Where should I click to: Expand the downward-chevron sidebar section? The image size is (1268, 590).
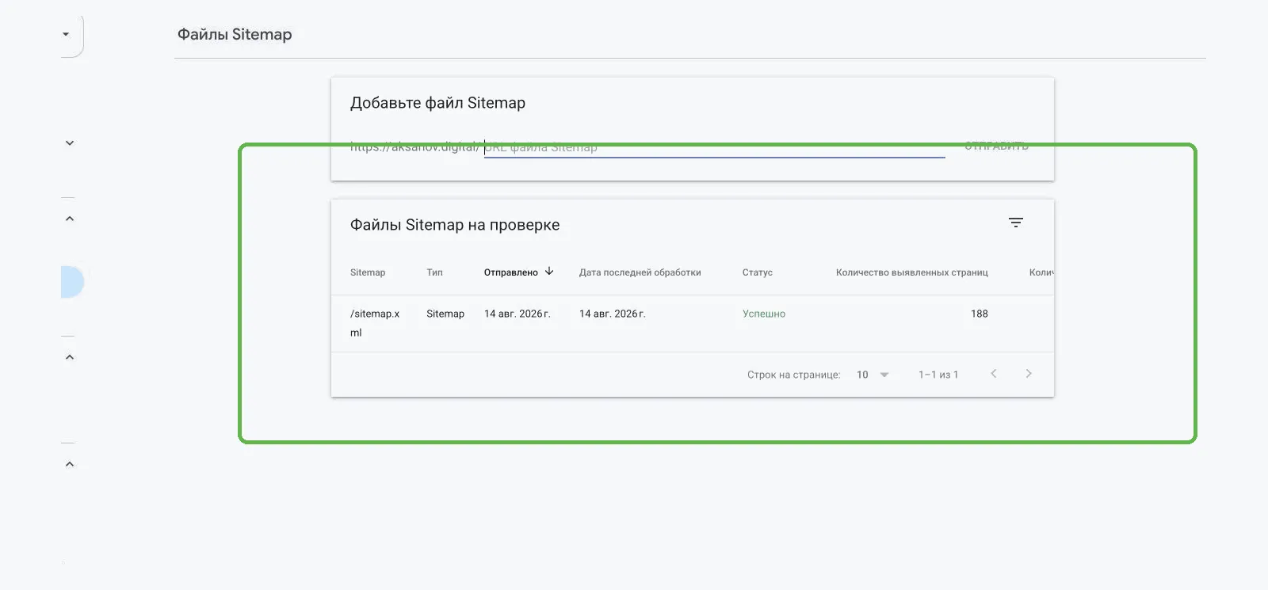[70, 143]
